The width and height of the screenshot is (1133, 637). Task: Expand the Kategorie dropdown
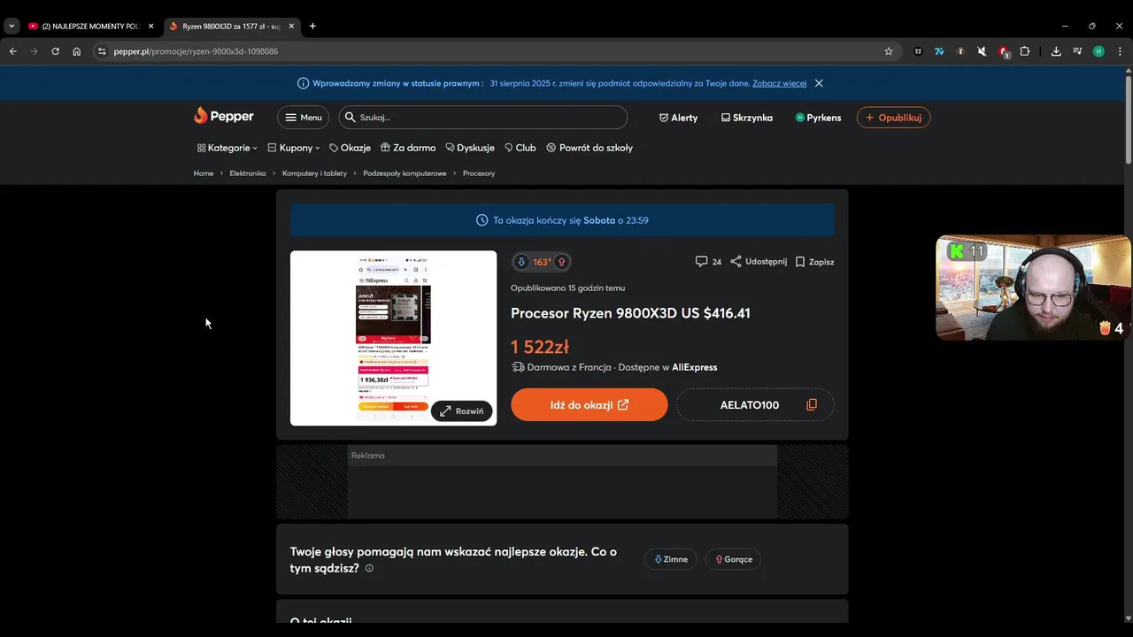(x=227, y=148)
